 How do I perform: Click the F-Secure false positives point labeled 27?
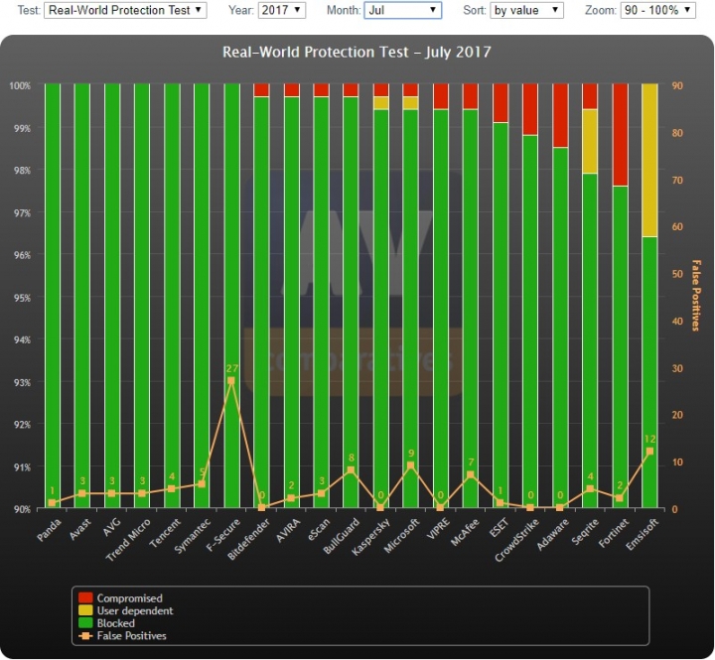coord(231,380)
